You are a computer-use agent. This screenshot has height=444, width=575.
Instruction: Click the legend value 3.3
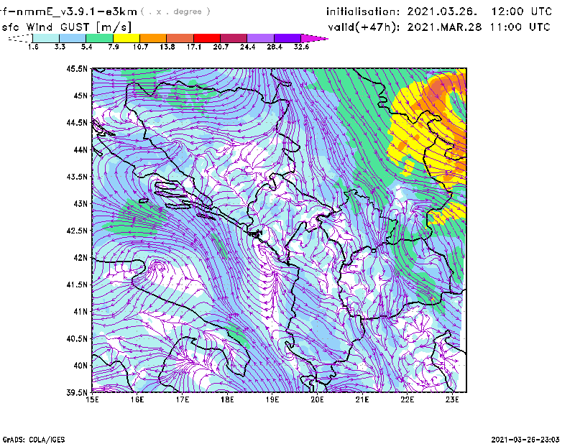click(60, 47)
